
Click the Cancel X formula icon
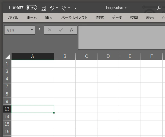coord(50,30)
